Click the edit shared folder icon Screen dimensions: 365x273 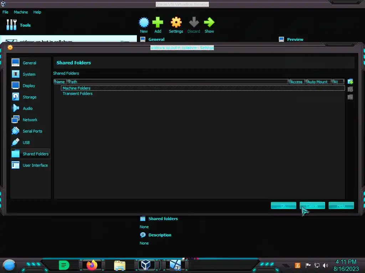350,89
